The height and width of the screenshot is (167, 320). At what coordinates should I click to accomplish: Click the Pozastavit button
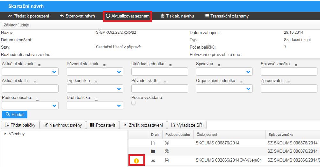[x=103, y=125]
